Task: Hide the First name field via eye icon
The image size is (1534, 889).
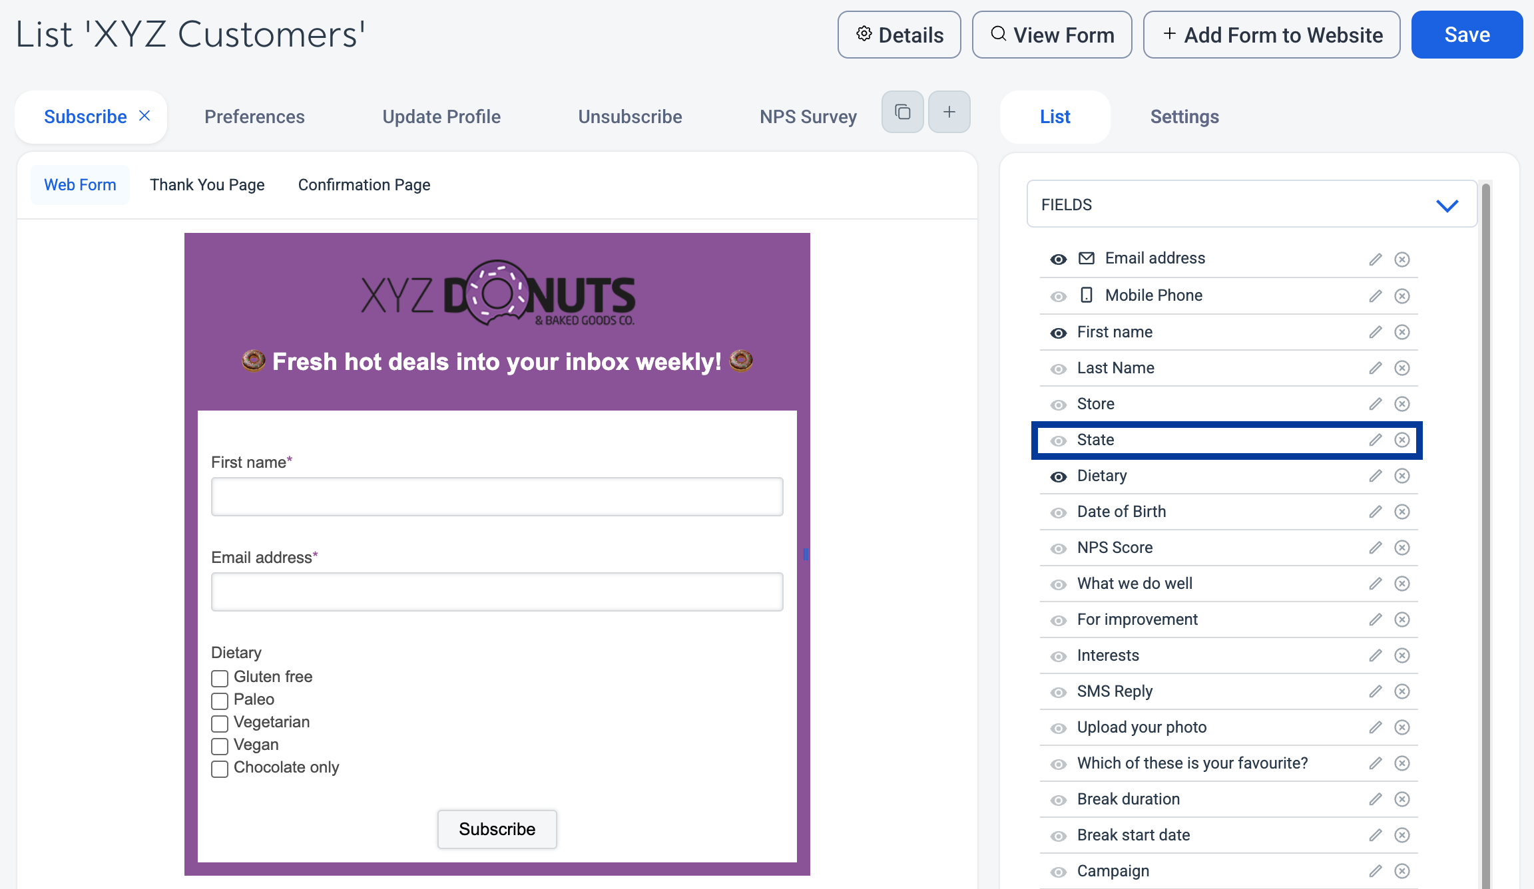Action: click(1059, 333)
